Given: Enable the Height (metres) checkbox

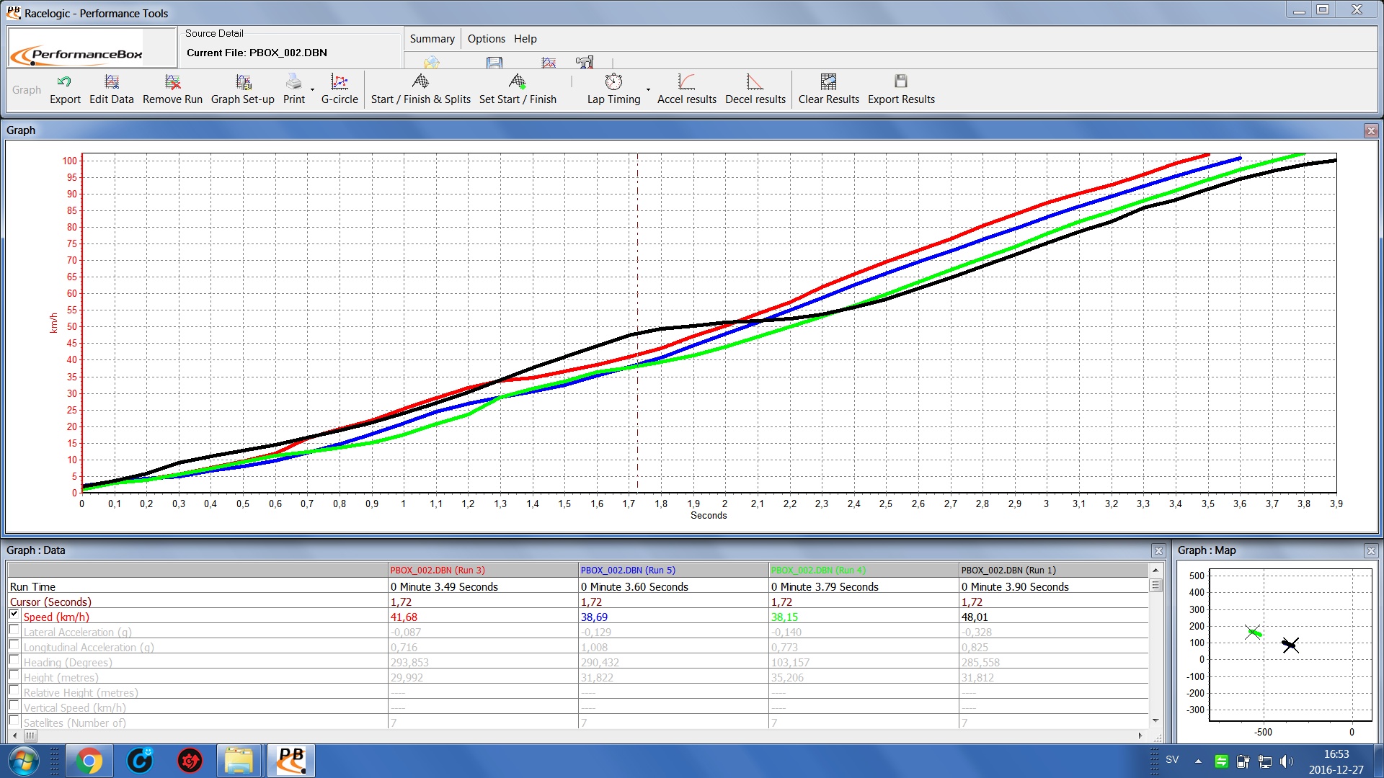Looking at the screenshot, I should 14,676.
